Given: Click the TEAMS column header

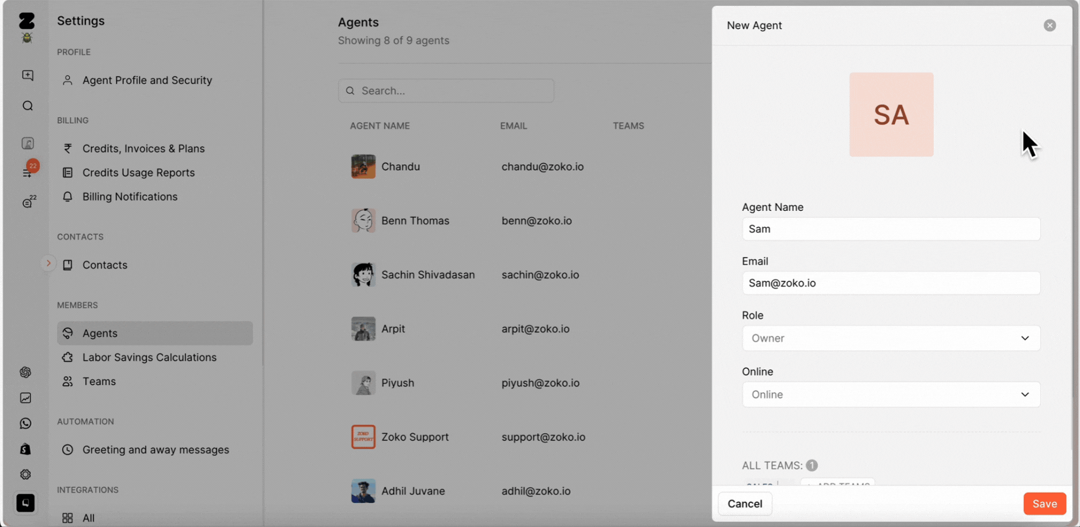Looking at the screenshot, I should (628, 126).
